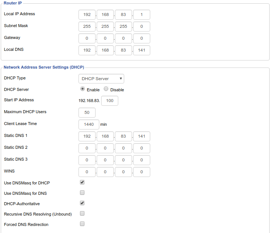Click the last octet of Static DNS 1

click(x=142, y=136)
